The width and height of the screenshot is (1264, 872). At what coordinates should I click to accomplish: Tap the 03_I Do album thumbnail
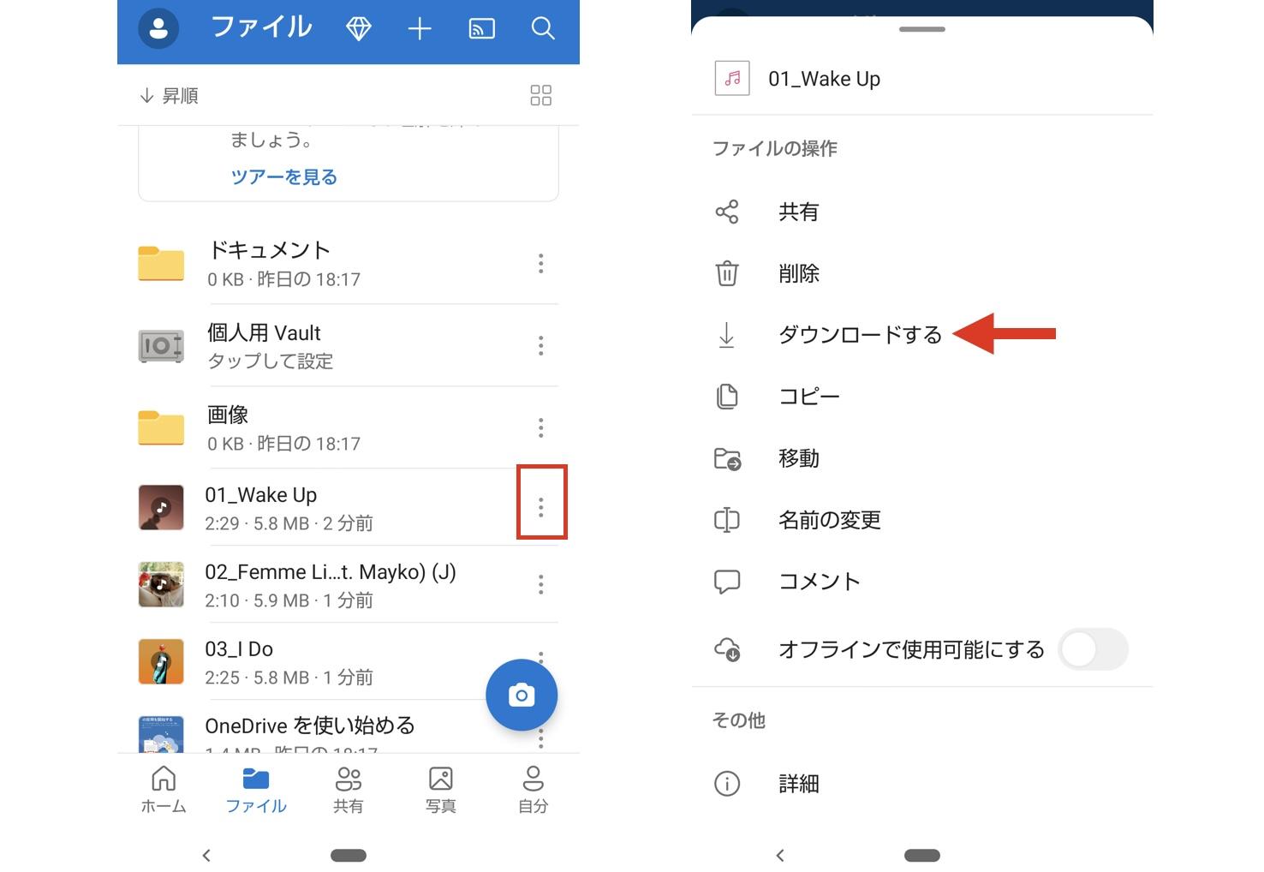coord(161,661)
